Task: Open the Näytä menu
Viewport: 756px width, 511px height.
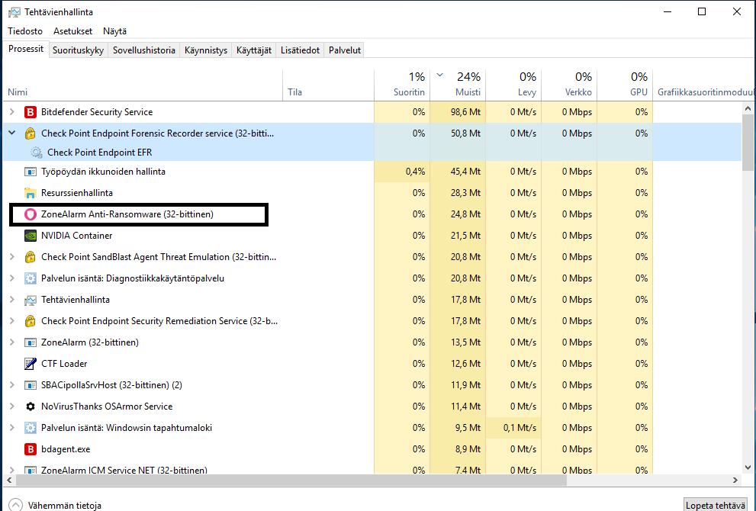Action: (114, 31)
